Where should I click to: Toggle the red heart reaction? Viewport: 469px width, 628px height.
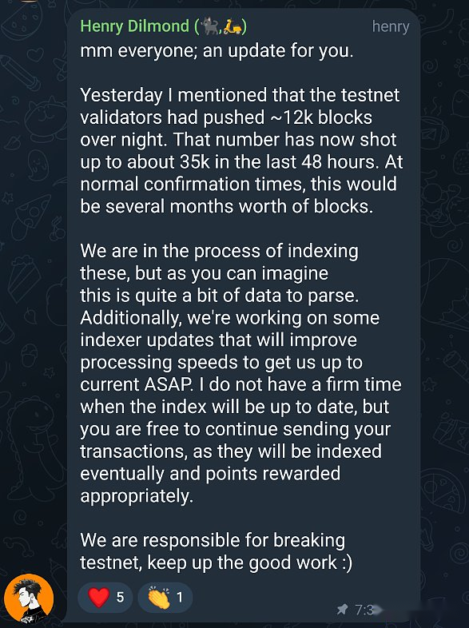[105, 597]
